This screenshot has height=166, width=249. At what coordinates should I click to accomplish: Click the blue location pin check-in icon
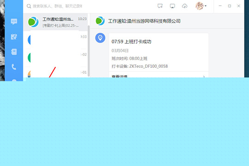click(x=100, y=38)
